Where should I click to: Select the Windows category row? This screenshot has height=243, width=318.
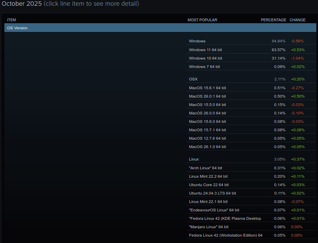[251, 41]
